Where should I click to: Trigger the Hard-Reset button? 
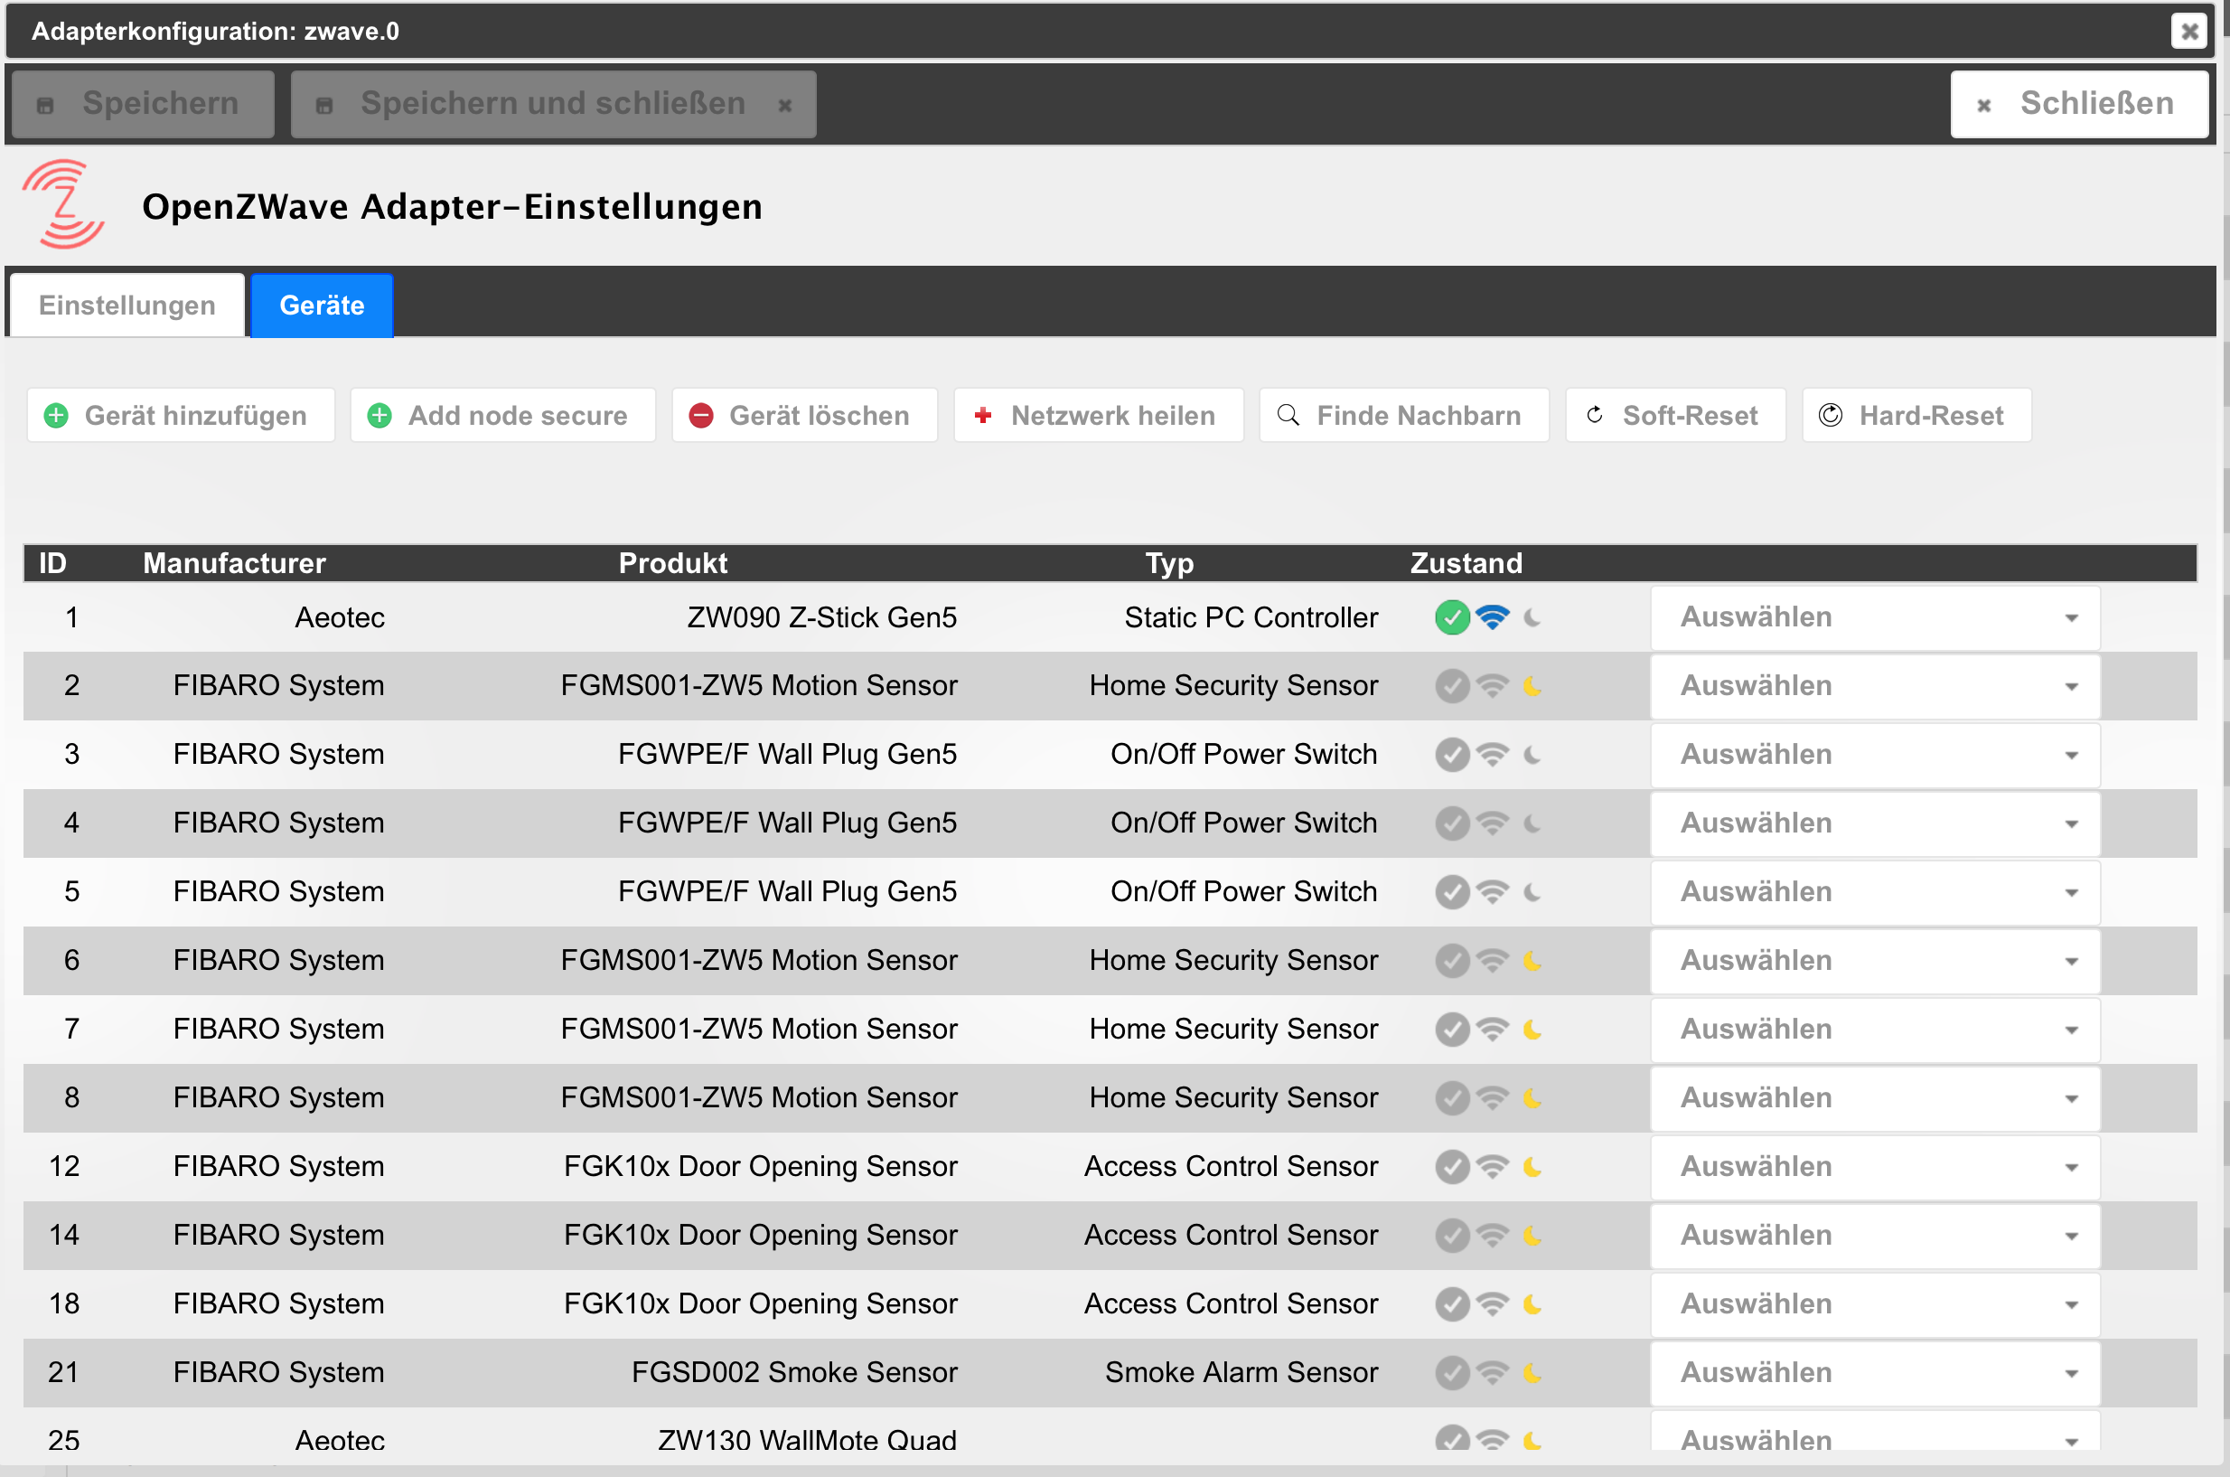1916,416
